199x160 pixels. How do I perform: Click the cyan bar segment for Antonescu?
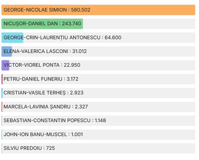pos(12,38)
